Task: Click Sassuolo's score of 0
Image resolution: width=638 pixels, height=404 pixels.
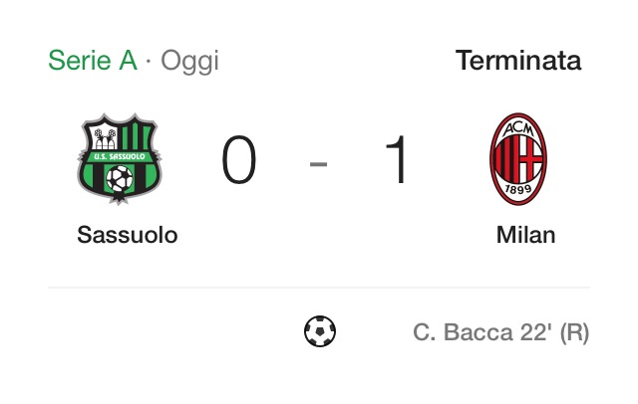Action: [x=239, y=159]
